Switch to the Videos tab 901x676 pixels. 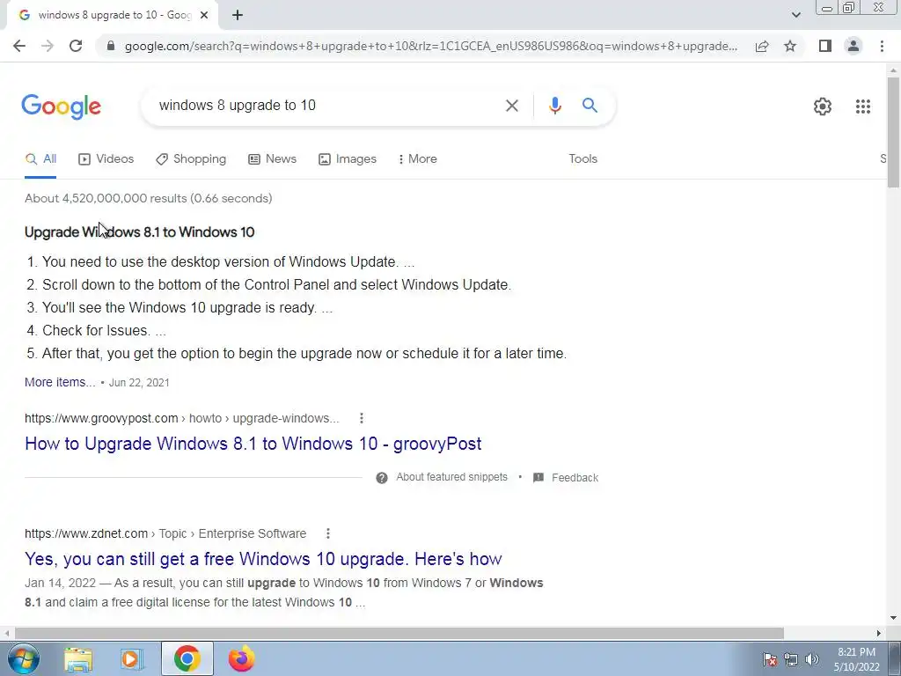(x=106, y=159)
